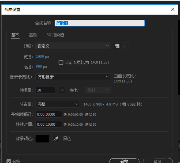Click the 宽度 value 1400
Screen dimensions: 180x163
pos(40,56)
